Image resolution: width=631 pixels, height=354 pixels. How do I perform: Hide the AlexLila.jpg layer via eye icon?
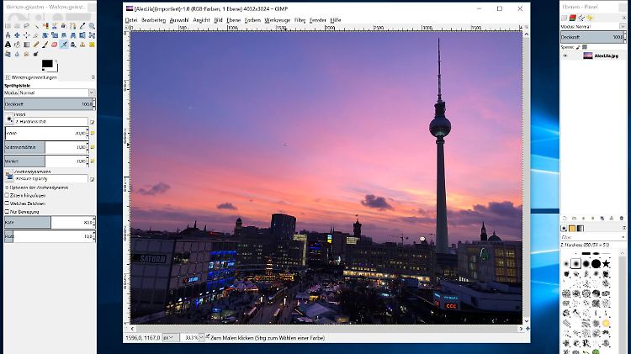[565, 55]
